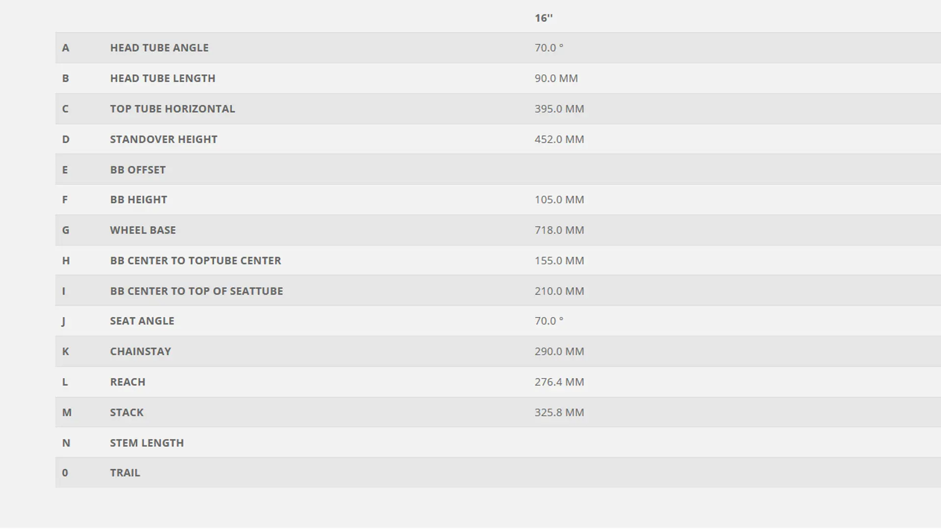Select the 325.8 MM stack value
941x529 pixels.
click(559, 412)
